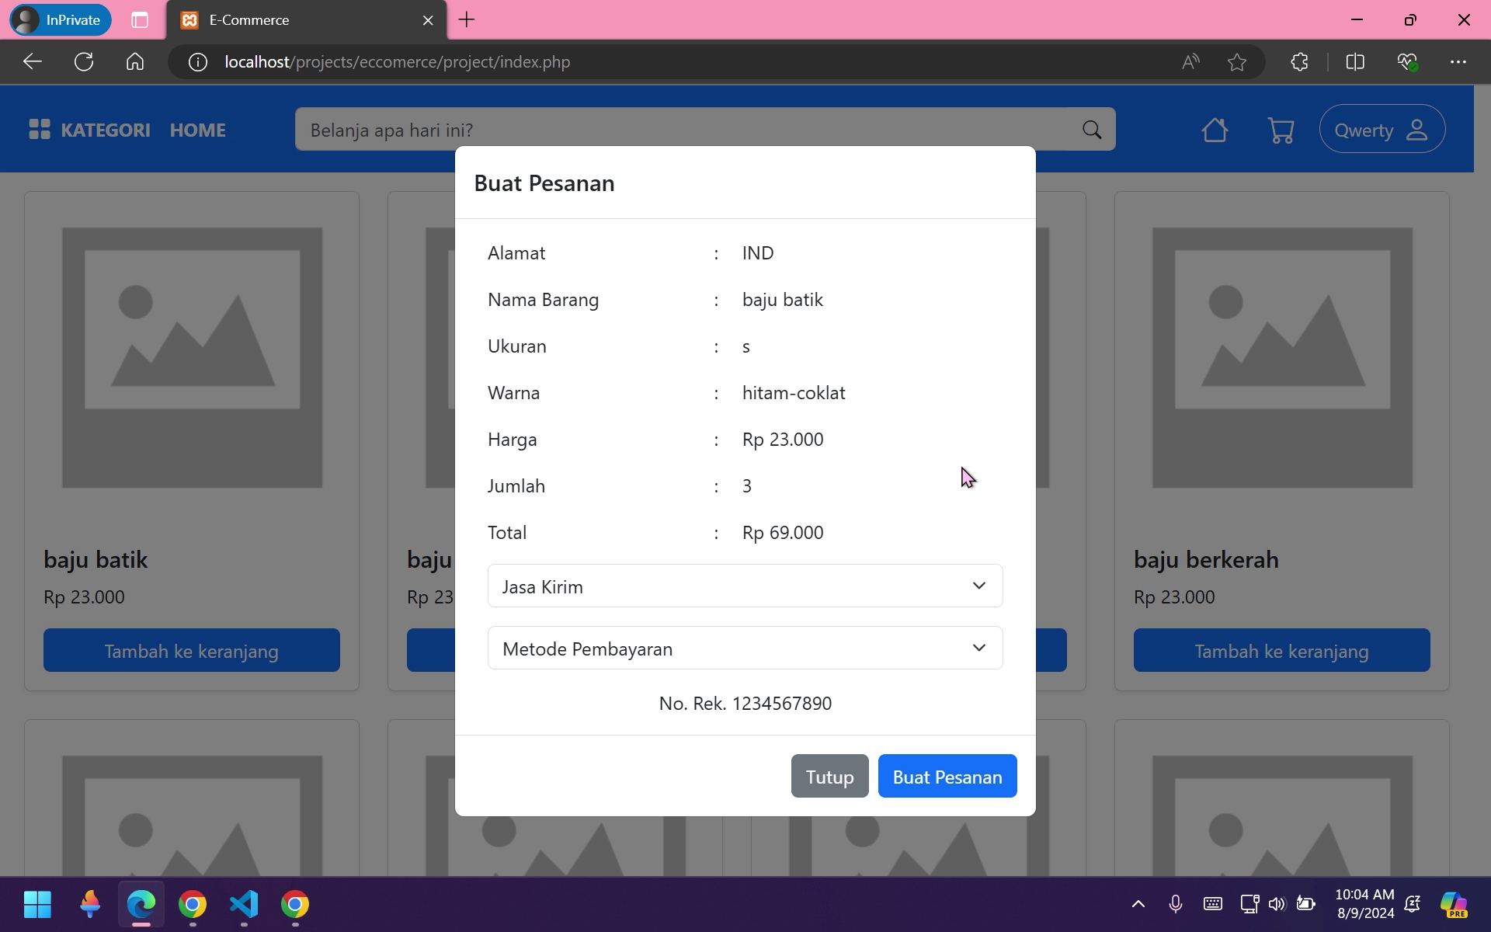Switch to Microsoft Edge in taskbar
The height and width of the screenshot is (932, 1491).
(x=141, y=904)
